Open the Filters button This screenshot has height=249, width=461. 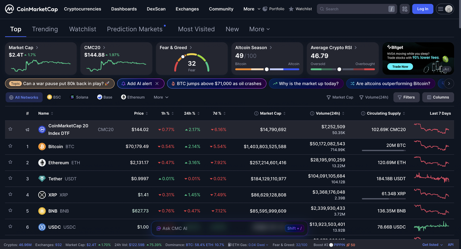[x=406, y=97]
